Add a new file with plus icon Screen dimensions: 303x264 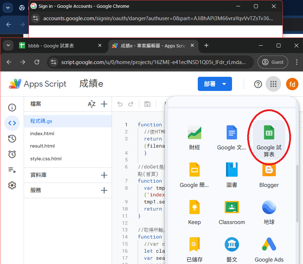pos(104,104)
